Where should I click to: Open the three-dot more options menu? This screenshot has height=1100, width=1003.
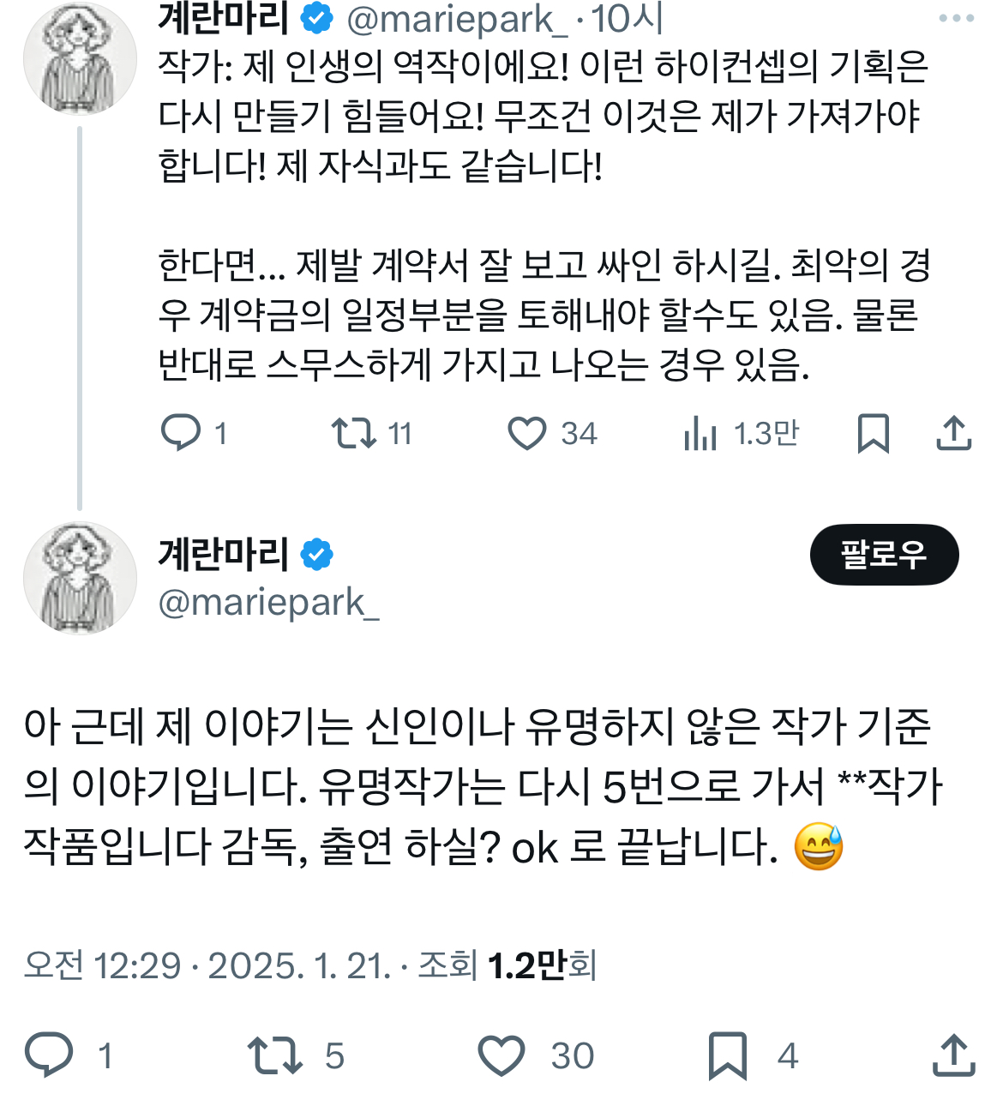(x=956, y=18)
